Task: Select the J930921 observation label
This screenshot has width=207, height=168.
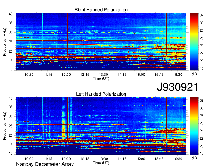Action: [x=178, y=87]
